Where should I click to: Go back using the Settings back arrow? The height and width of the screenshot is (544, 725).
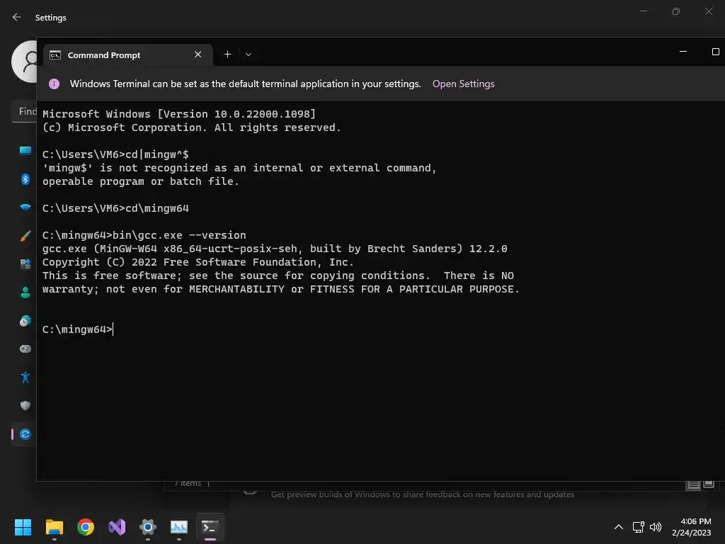pyautogui.click(x=17, y=17)
